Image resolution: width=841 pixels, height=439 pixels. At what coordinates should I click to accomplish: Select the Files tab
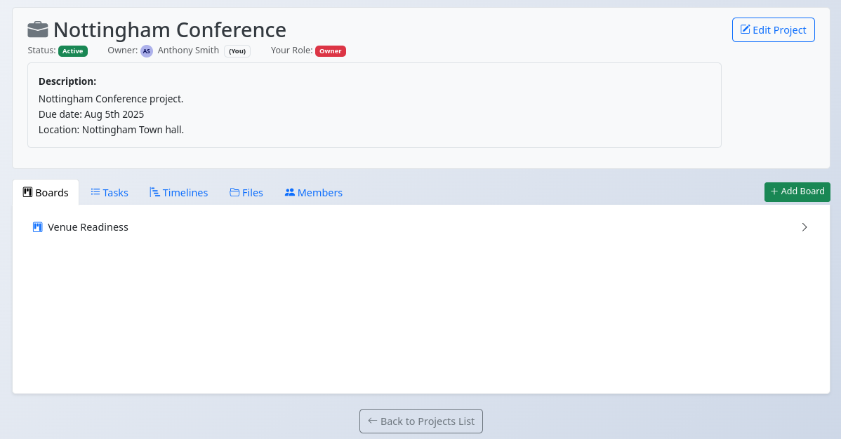[246, 192]
